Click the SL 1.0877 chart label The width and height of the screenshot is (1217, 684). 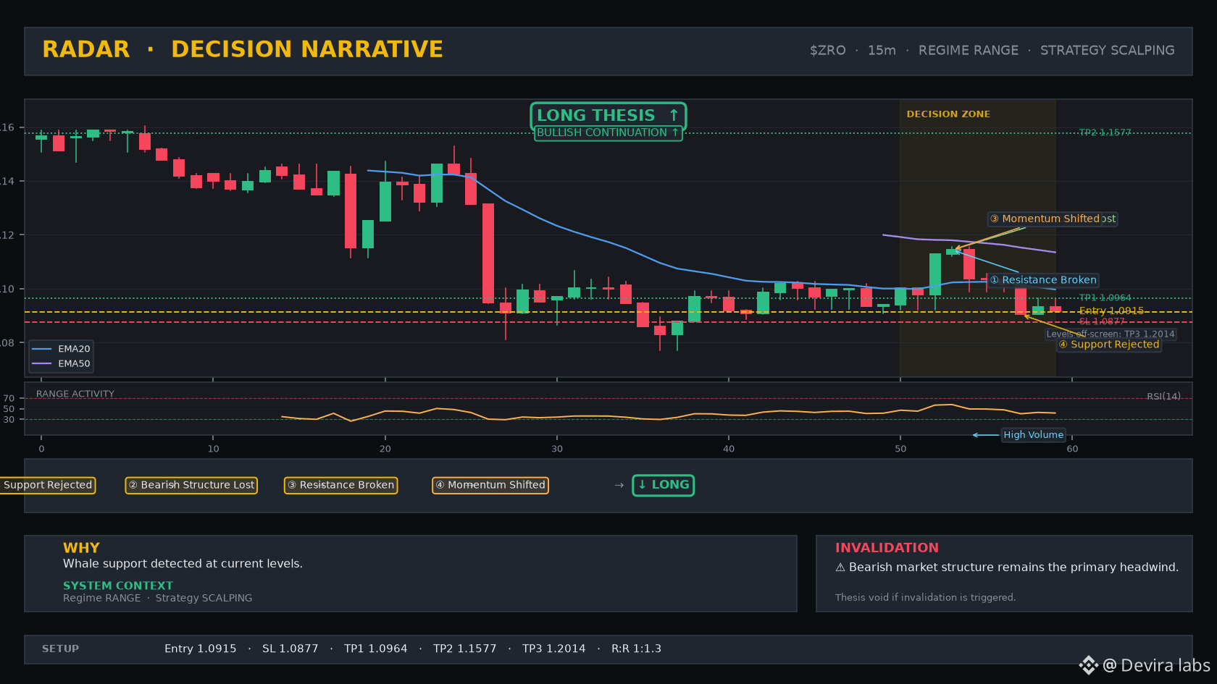(x=1102, y=321)
